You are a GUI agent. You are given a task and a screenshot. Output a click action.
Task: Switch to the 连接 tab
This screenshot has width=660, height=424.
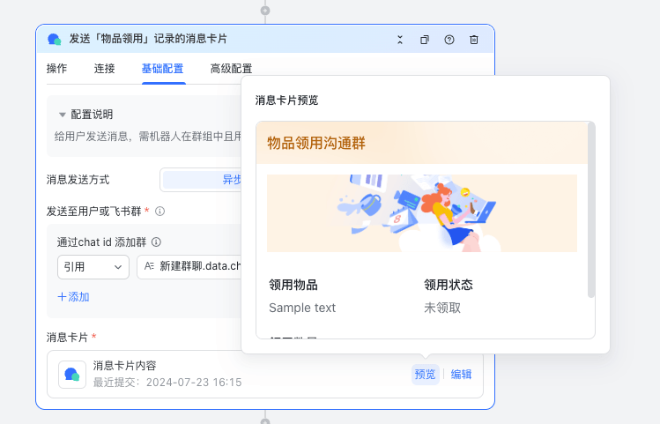pos(104,69)
